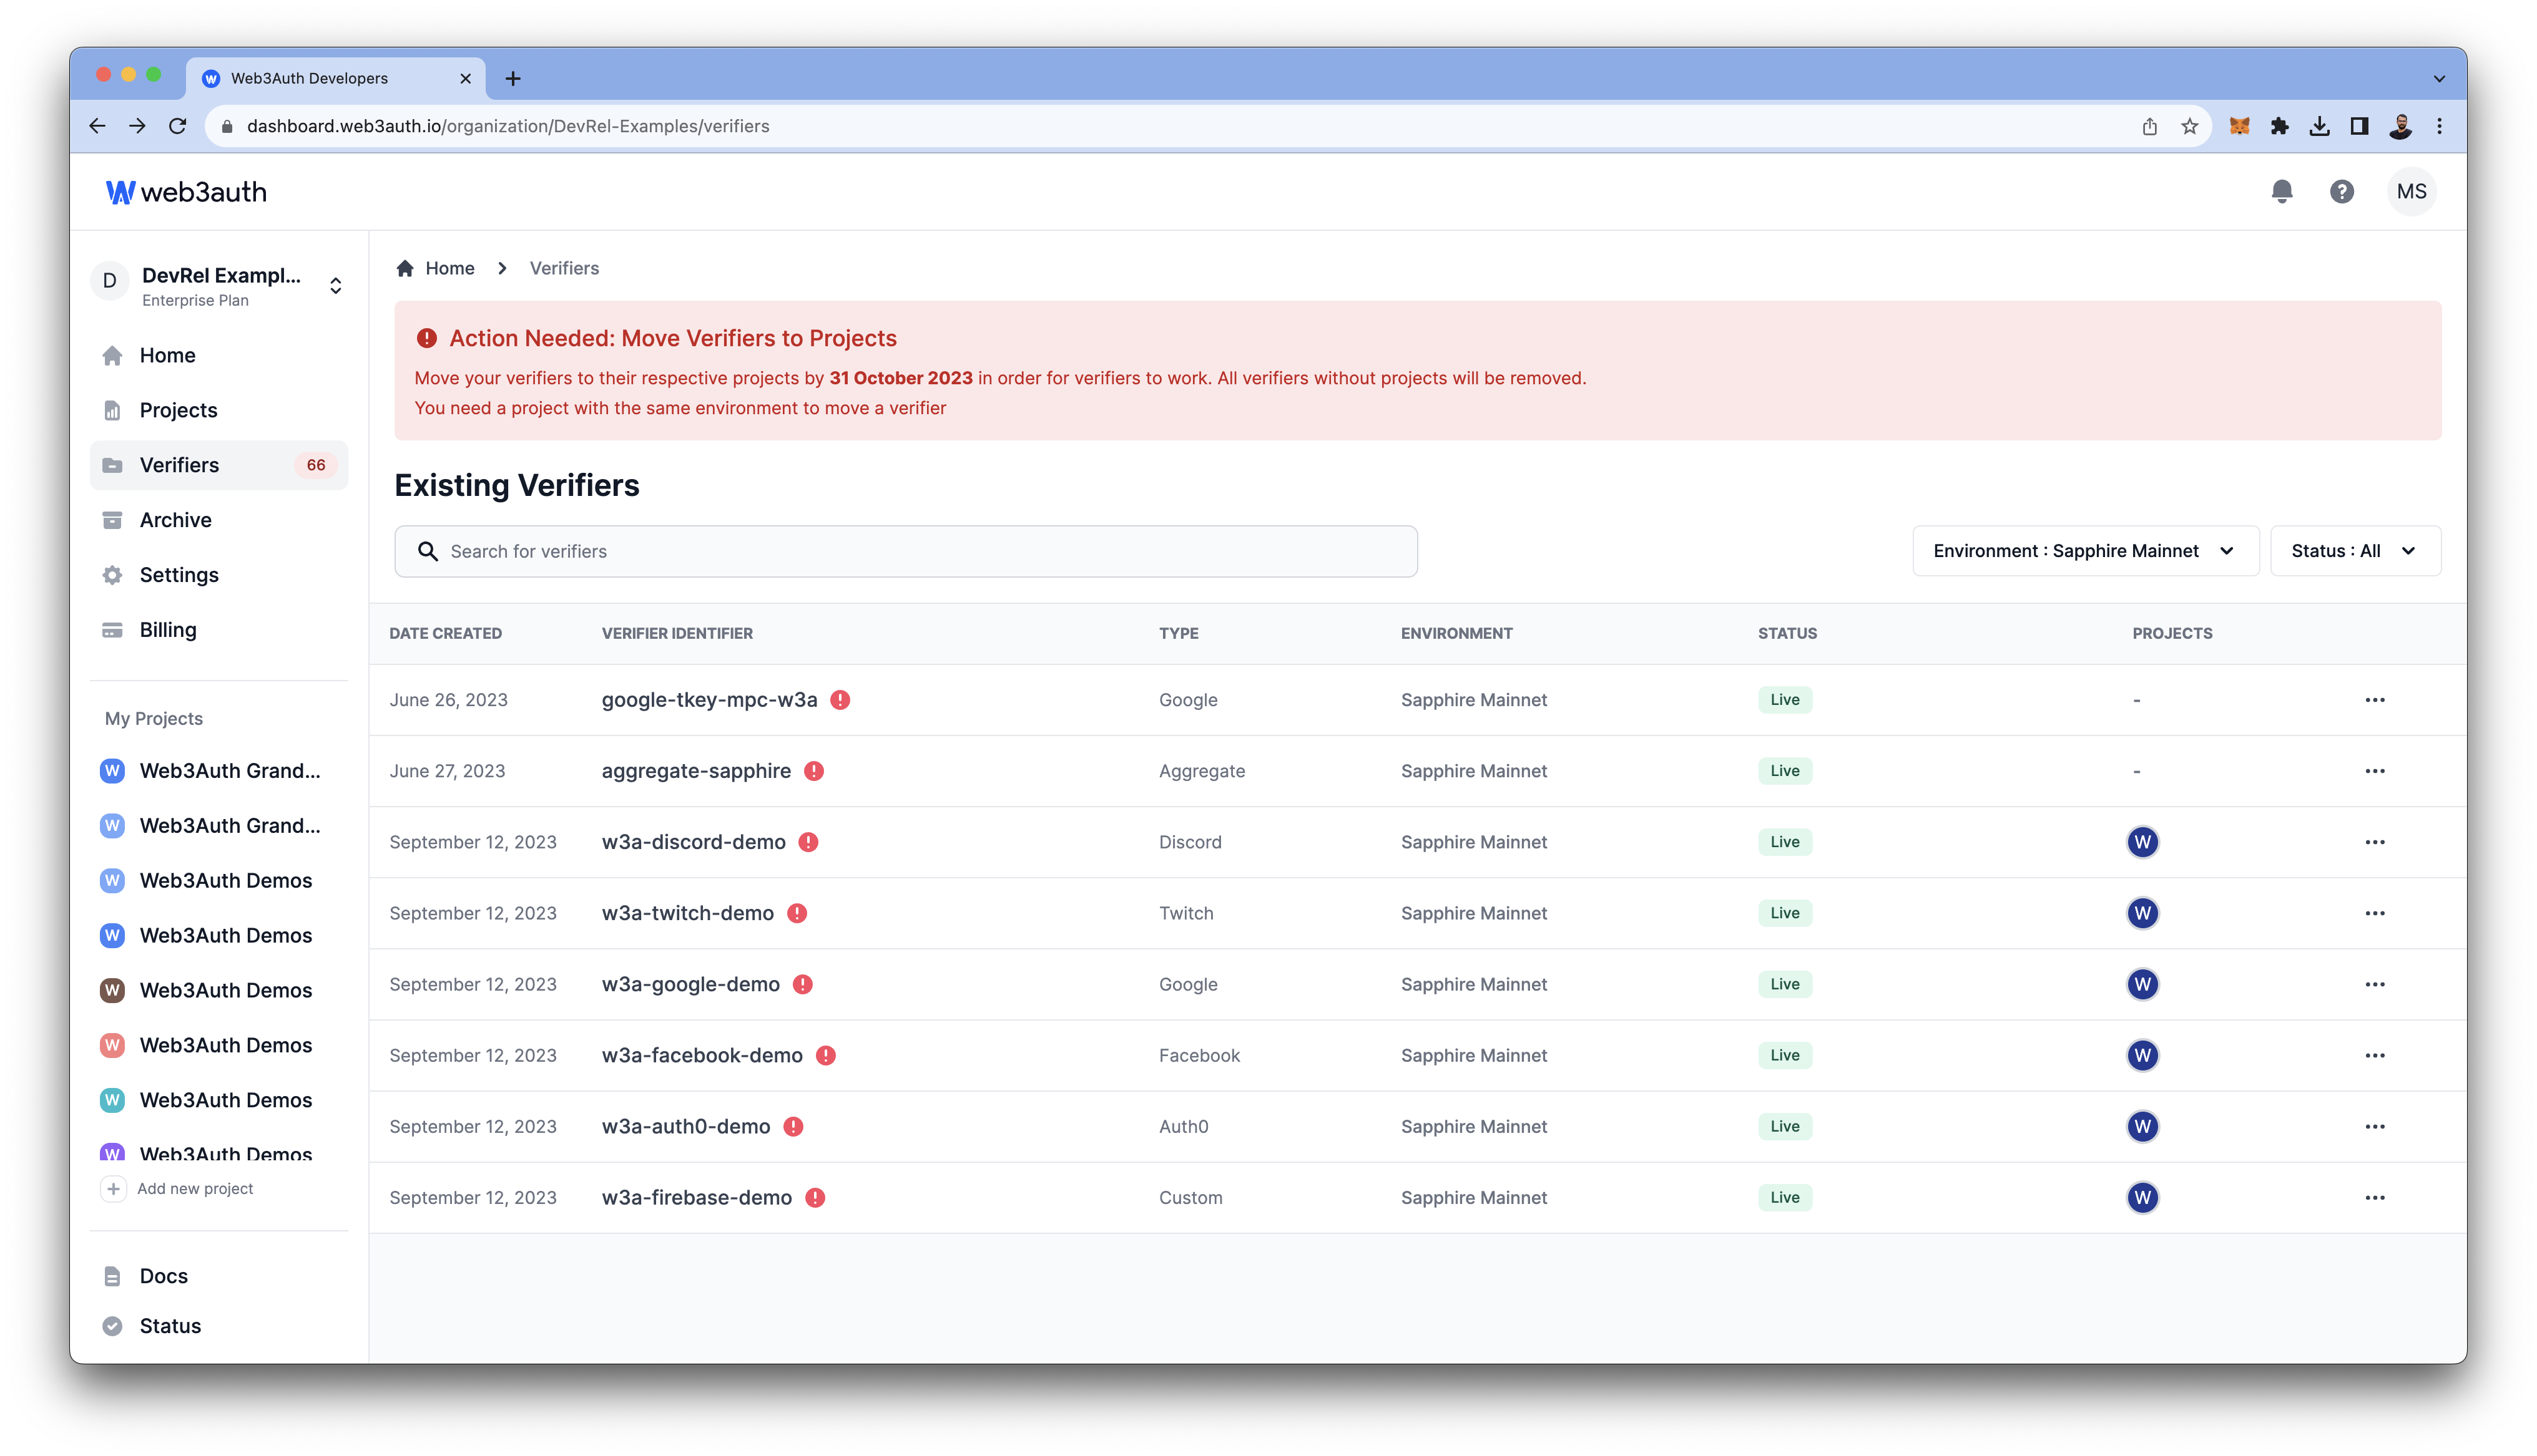Open Archive in the sidebar
2537x1456 pixels.
(x=219, y=520)
